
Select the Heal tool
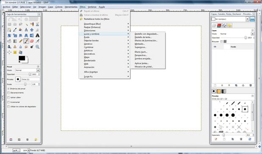[x=15, y=52]
